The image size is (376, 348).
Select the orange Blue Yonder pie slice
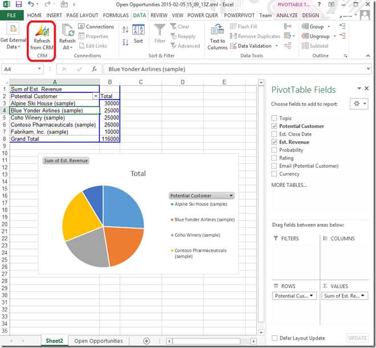125,244
